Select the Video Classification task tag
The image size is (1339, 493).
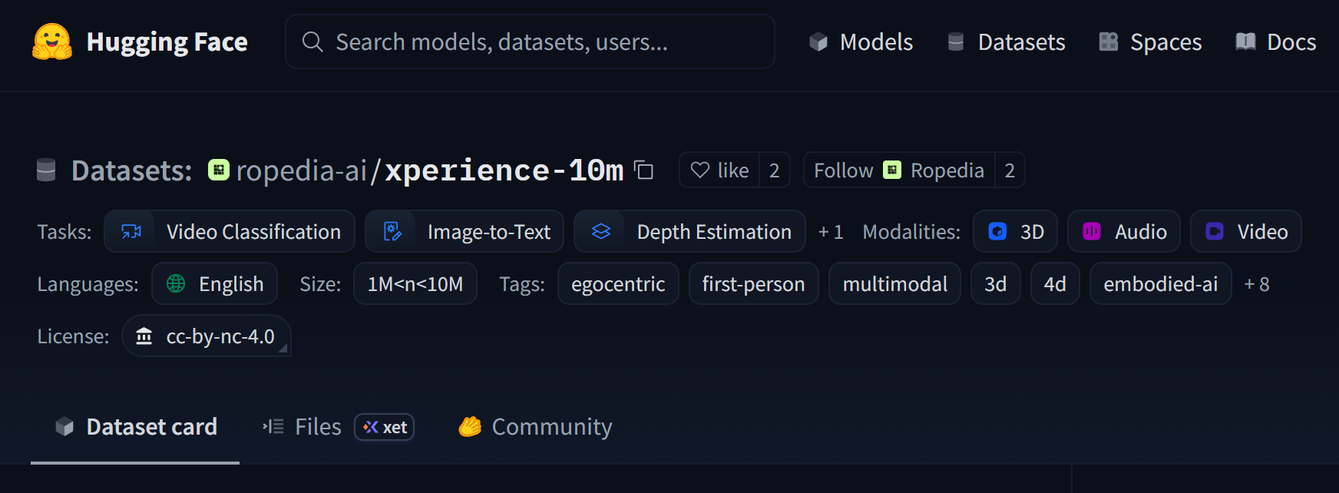tap(230, 232)
